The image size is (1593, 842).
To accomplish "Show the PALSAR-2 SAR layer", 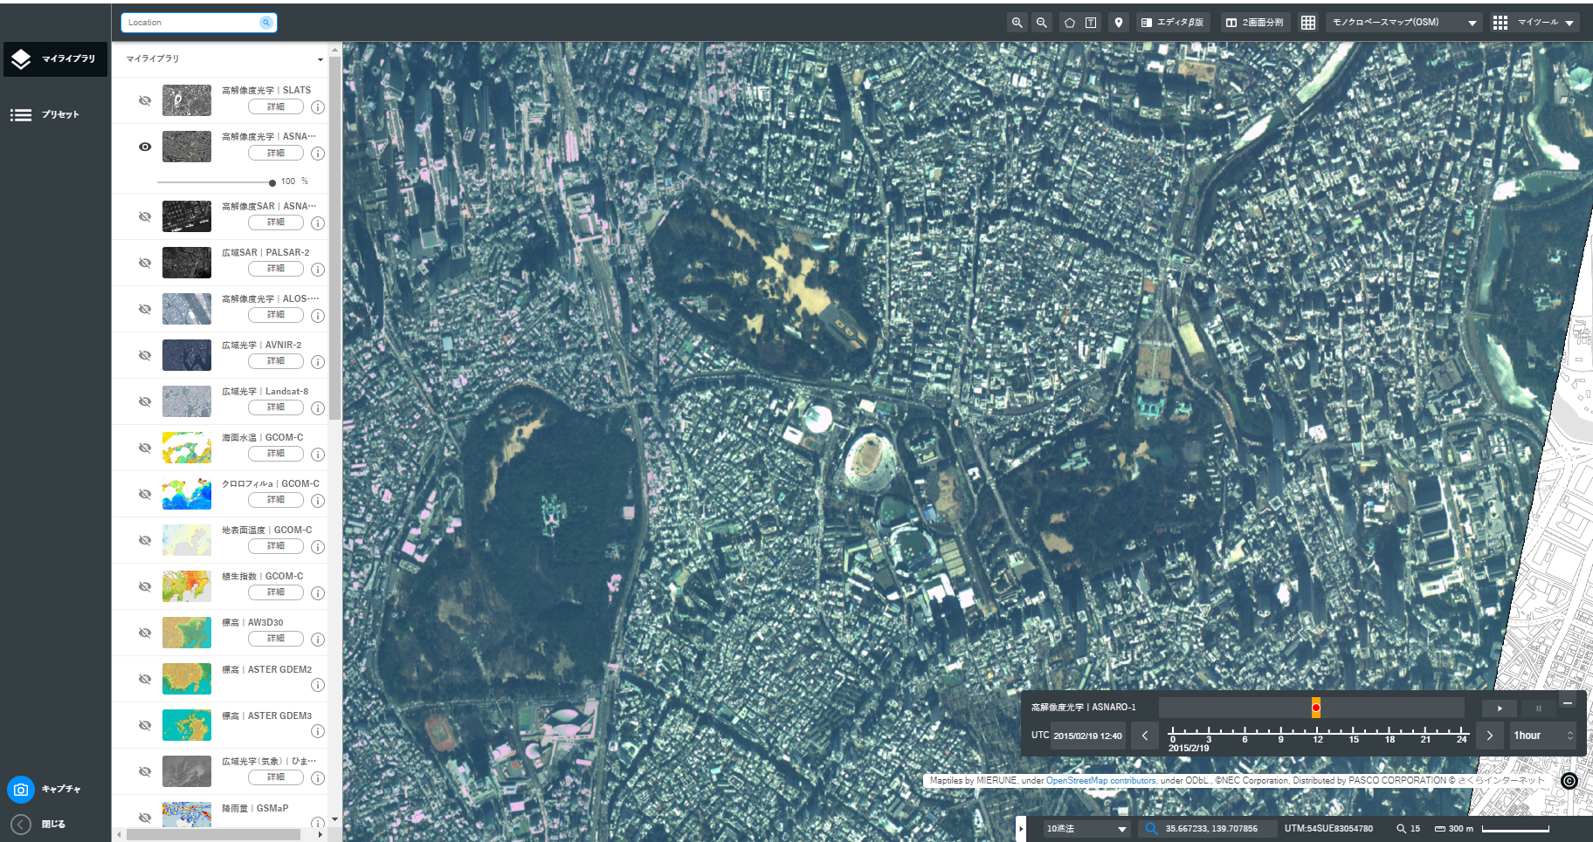I will 145,263.
